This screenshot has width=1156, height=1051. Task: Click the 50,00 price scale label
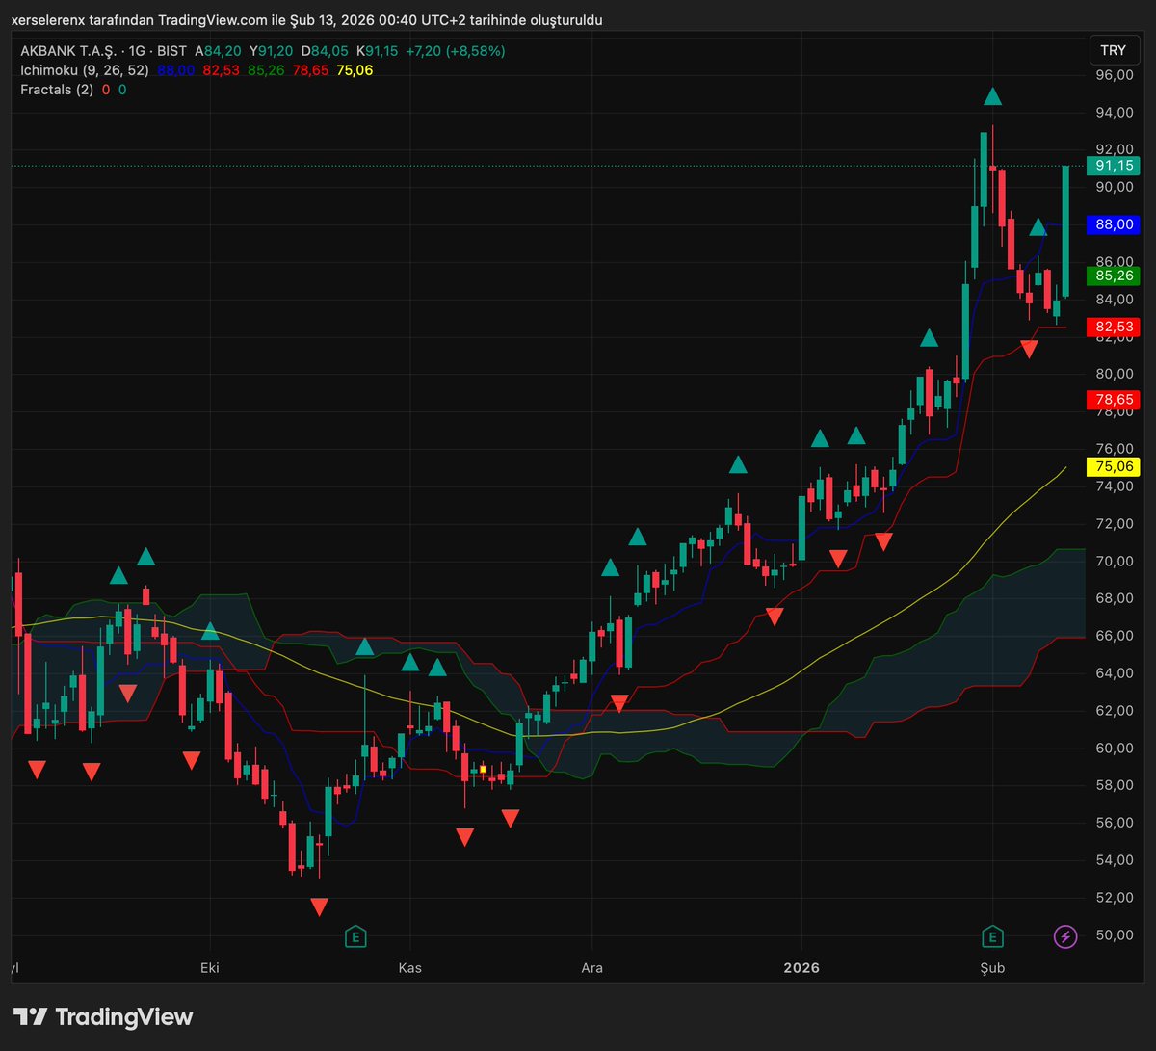tap(1115, 935)
